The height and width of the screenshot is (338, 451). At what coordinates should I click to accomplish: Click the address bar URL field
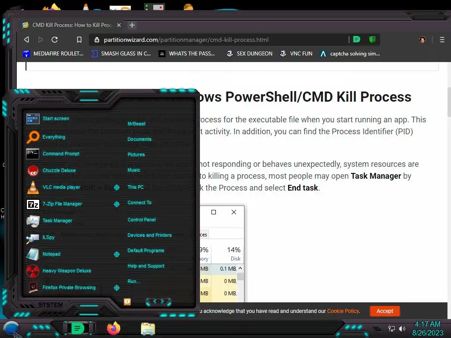point(218,40)
